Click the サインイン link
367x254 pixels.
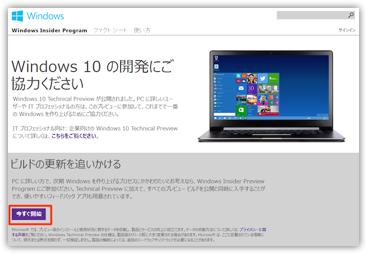347,30
